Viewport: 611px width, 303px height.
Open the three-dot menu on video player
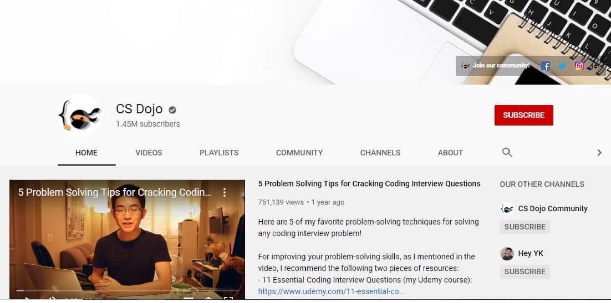pos(225,192)
